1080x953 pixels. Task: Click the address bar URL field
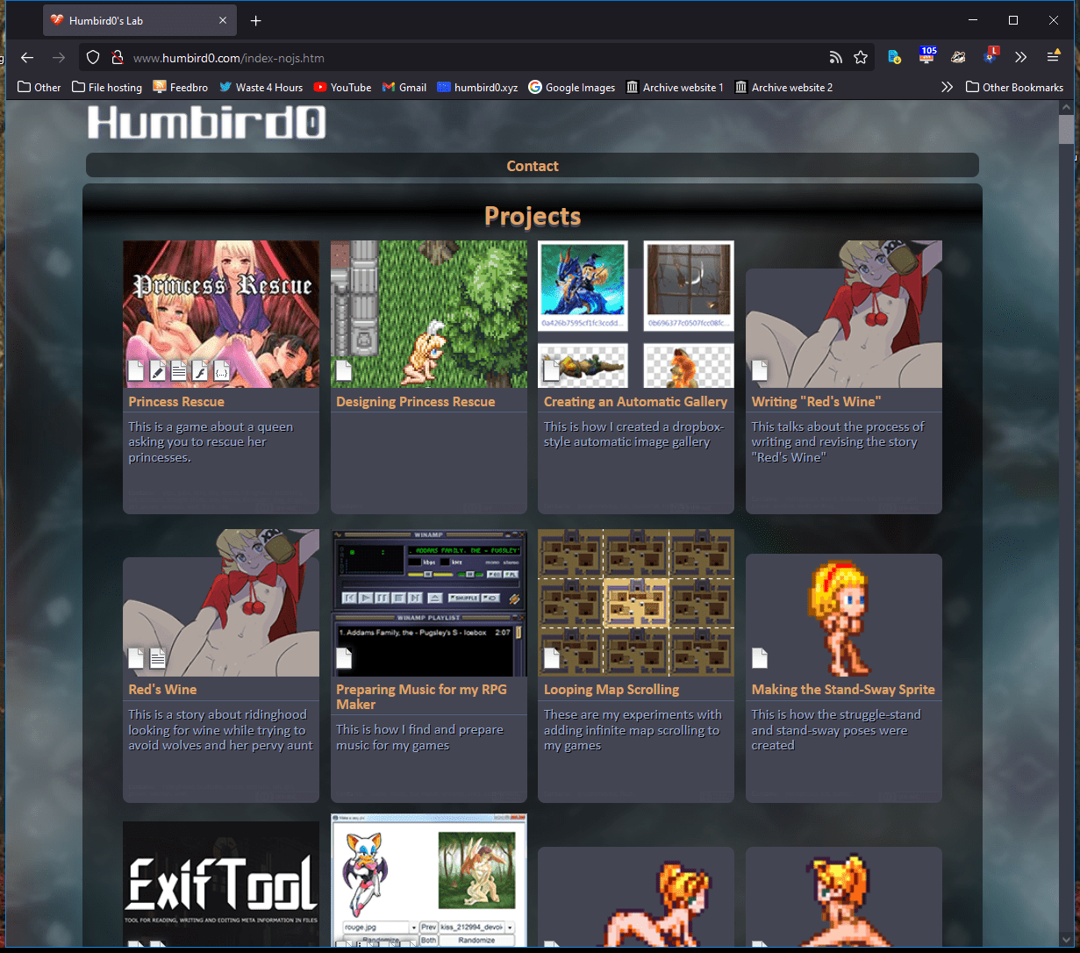point(474,58)
